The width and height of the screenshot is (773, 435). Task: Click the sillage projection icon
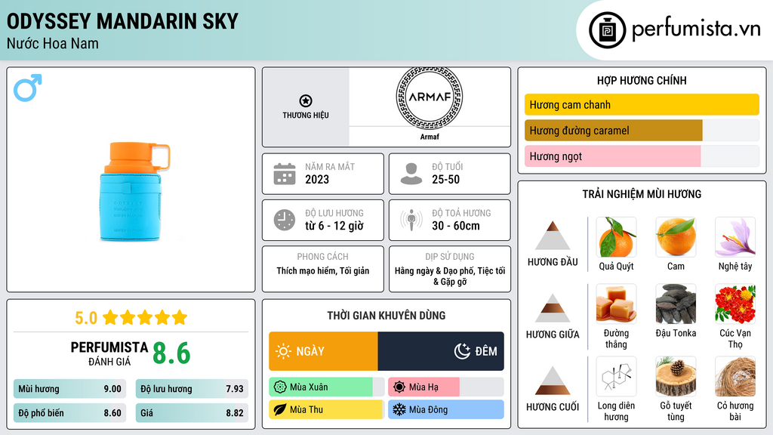[x=411, y=220]
